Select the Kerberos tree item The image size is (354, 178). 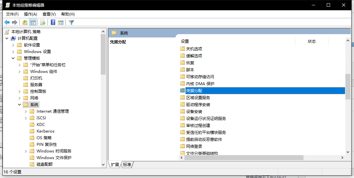tap(45, 131)
